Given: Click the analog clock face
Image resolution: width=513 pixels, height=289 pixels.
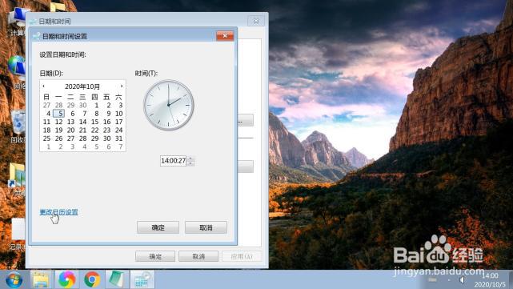Looking at the screenshot, I should (169, 105).
